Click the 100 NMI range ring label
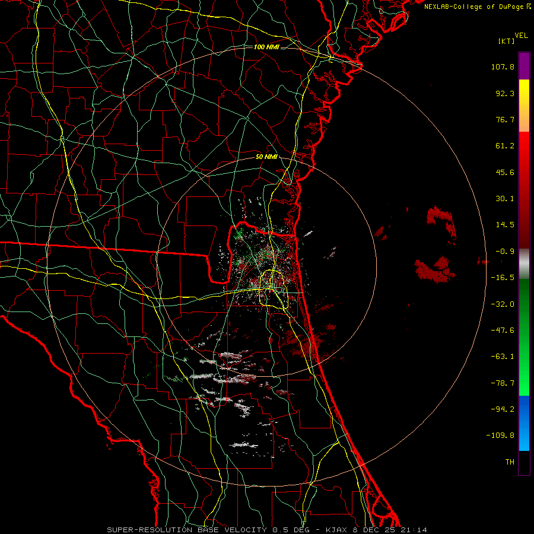534x534 pixels. (266, 47)
